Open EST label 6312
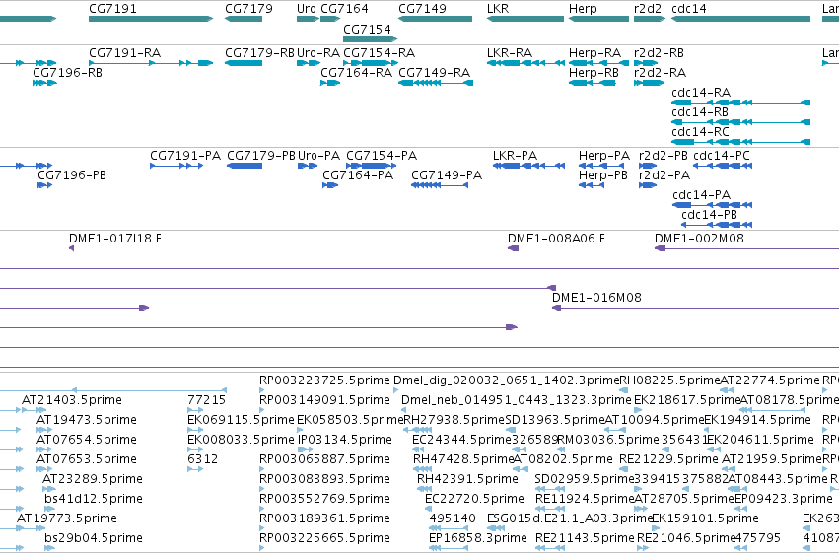 coord(203,459)
